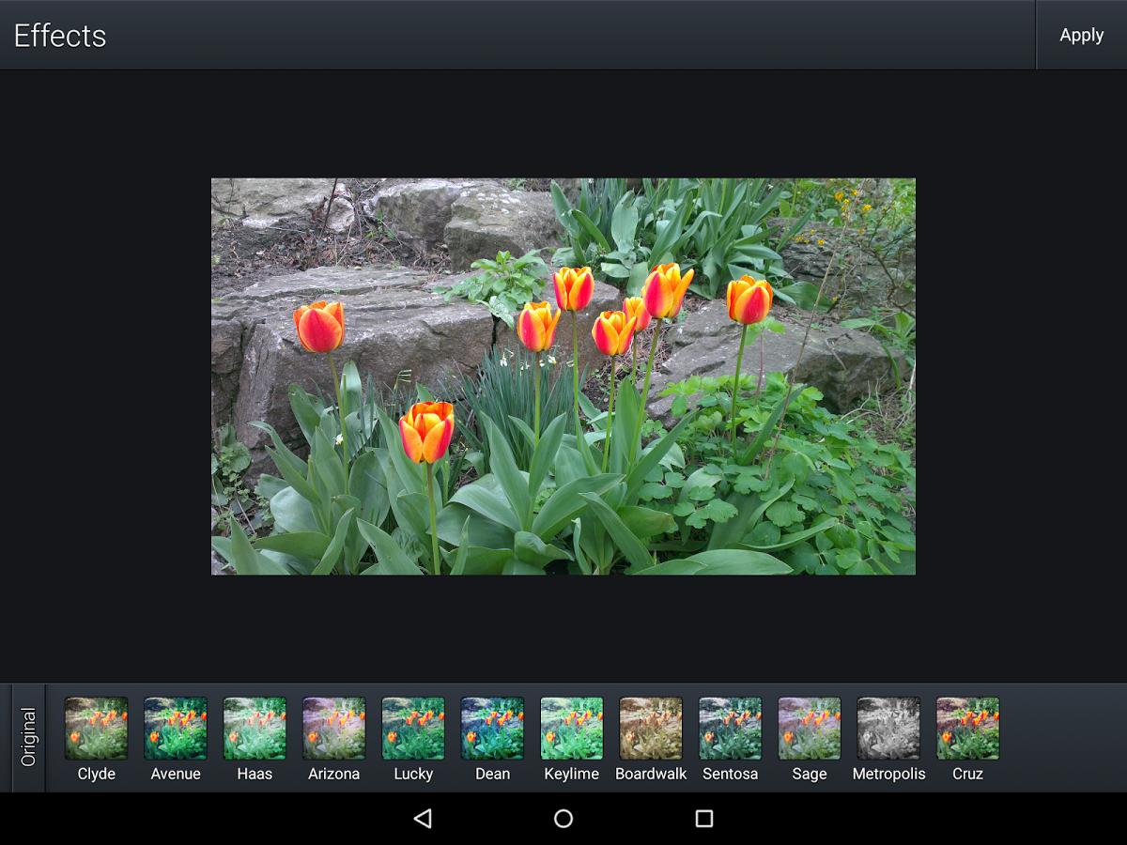Choose the Sage filter thumbnail
The width and height of the screenshot is (1127, 845).
pos(809,729)
